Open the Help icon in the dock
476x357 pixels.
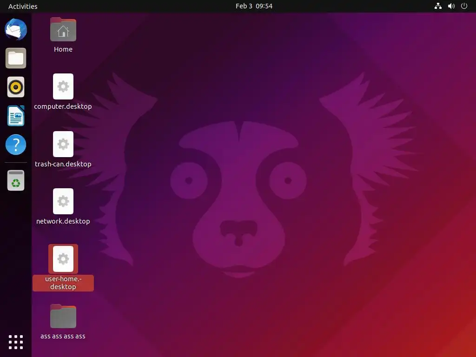[x=16, y=145]
